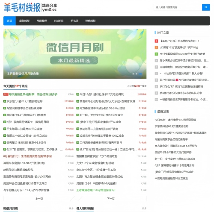Click the green badge beside 新一轮,支付宝 in main list
Screen dimensions: 214x212
pos(77,115)
